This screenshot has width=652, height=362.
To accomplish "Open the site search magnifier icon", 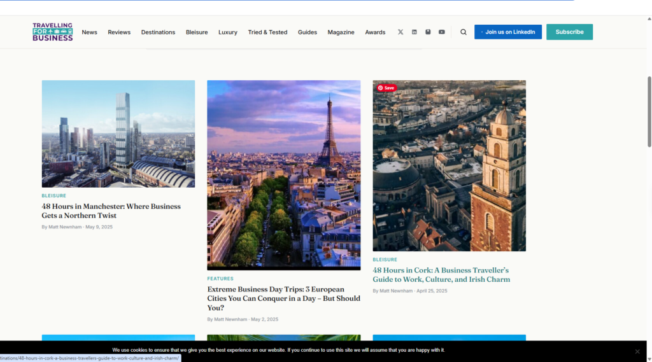I will tap(464, 32).
